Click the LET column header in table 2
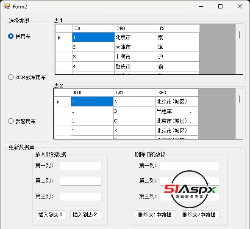The image size is (250, 229). pos(134,93)
